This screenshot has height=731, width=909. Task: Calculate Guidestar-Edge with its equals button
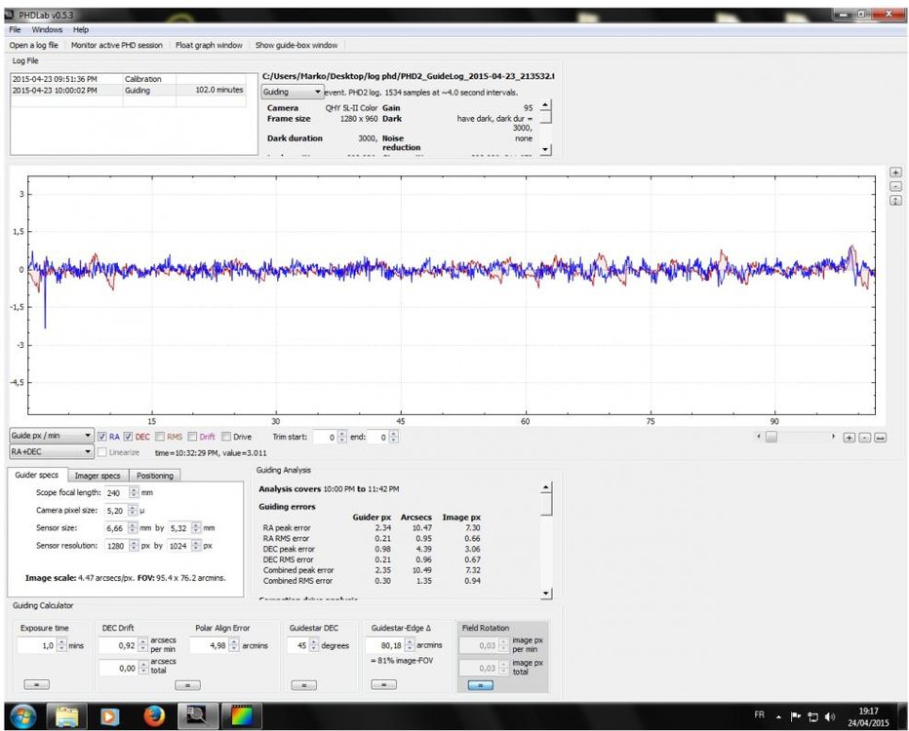pos(383,684)
